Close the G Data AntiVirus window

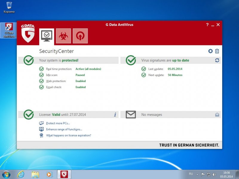[218, 25]
